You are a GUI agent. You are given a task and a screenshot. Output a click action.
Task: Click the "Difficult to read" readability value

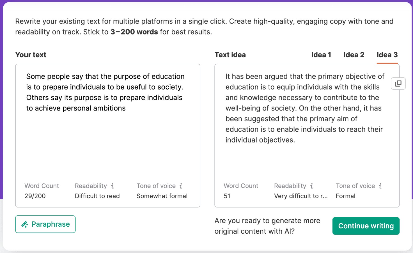tap(97, 196)
